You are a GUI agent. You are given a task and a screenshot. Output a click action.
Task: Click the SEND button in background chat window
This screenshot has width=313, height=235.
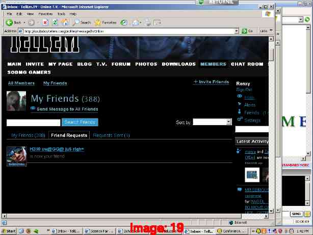(296, 214)
